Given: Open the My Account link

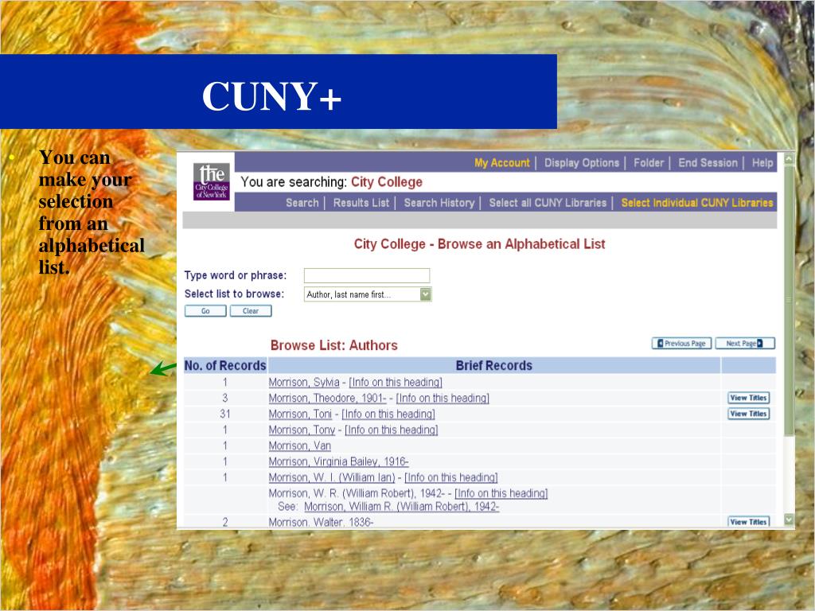Looking at the screenshot, I should [x=501, y=163].
